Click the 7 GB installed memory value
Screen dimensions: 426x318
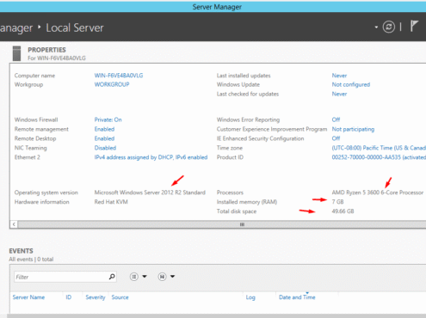(x=337, y=202)
